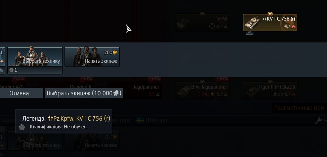Click the small icon beneath KV I C 756 card
Image resolution: width=327 pixels, height=157 pixels.
(x=249, y=33)
